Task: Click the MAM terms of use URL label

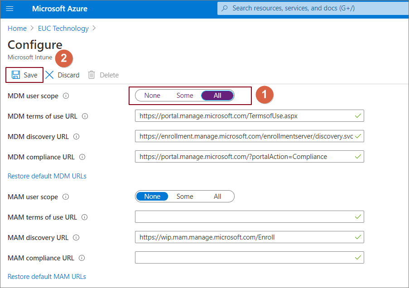Action: pos(42,217)
